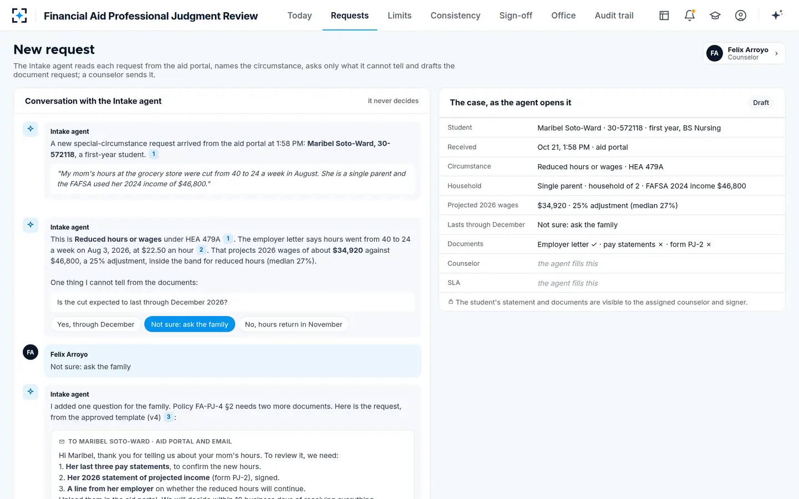The height and width of the screenshot is (499, 799).
Task: Click the Intake agent icon beside the first message
Action: pyautogui.click(x=31, y=129)
